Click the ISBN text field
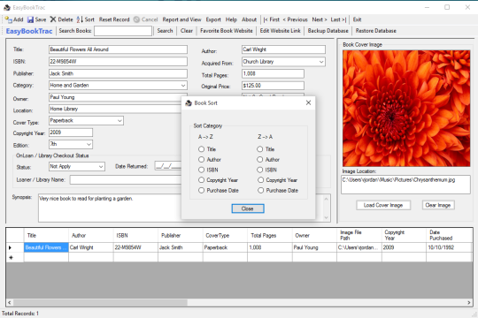The image size is (478, 318). pos(118,62)
